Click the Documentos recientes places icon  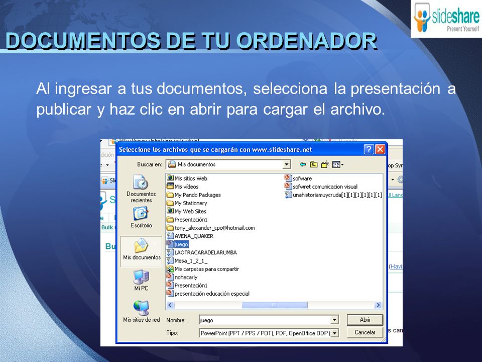click(141, 189)
